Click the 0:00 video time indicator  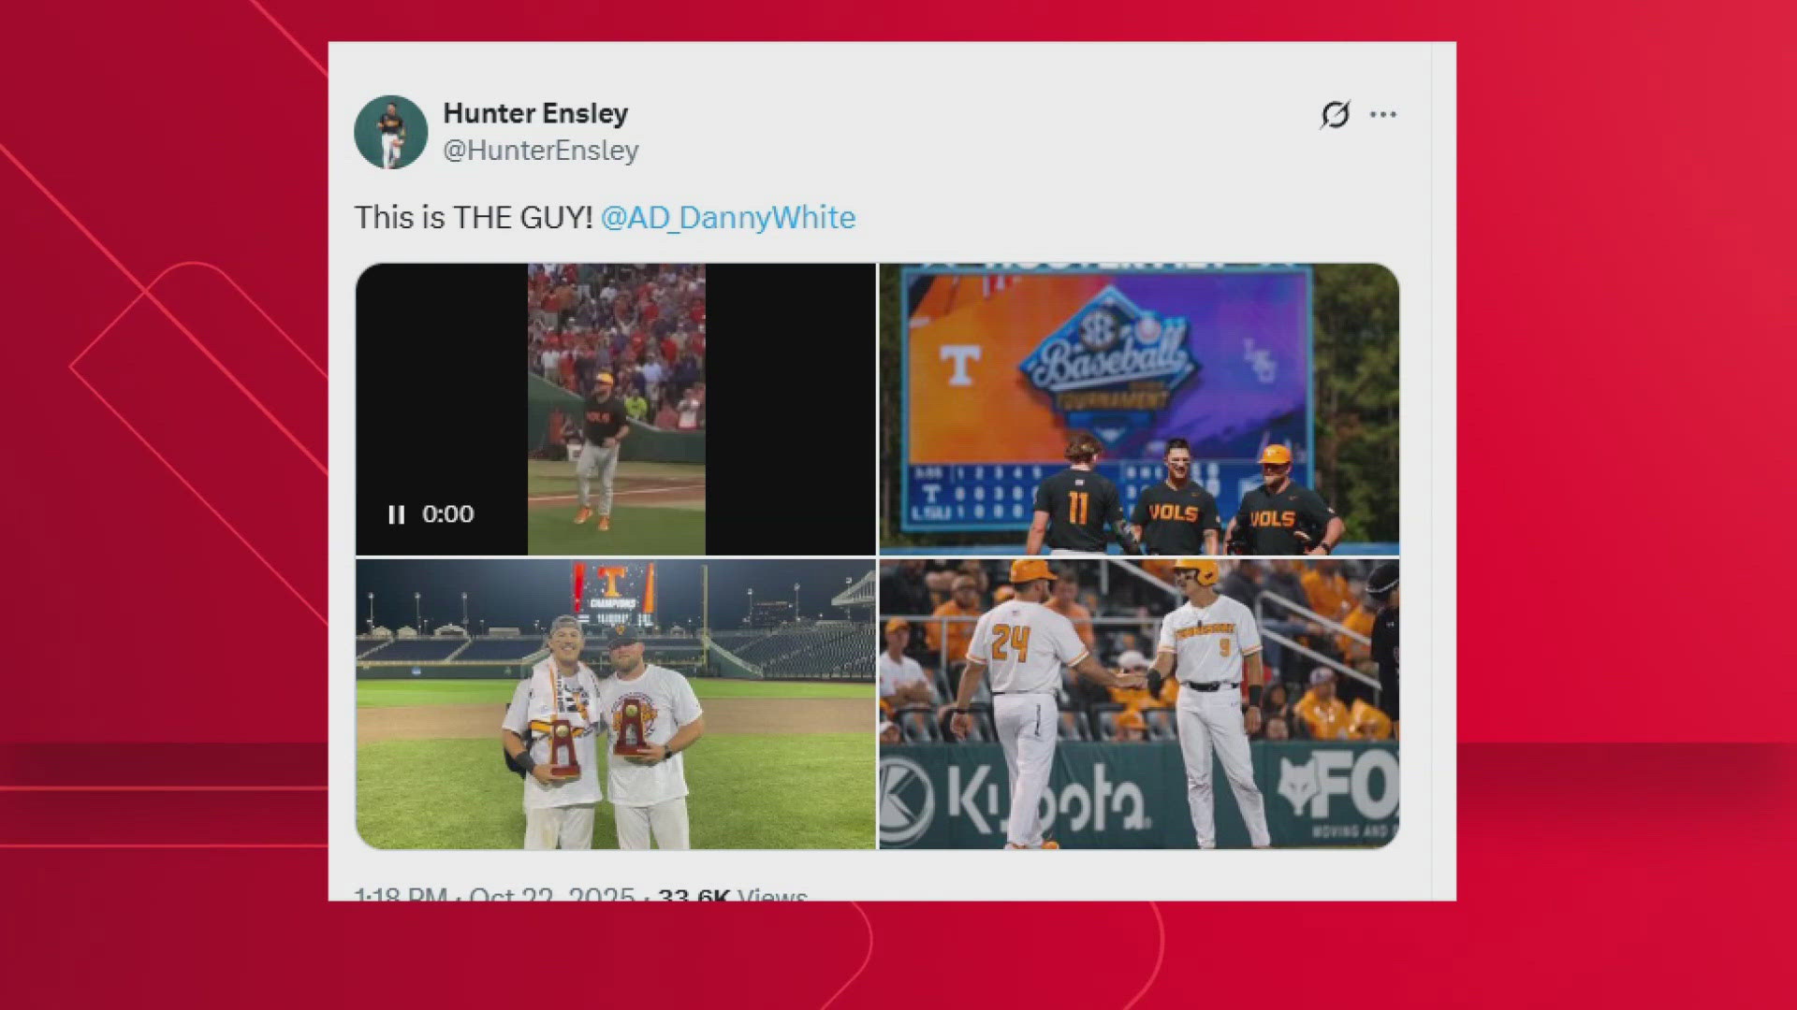[x=447, y=514]
